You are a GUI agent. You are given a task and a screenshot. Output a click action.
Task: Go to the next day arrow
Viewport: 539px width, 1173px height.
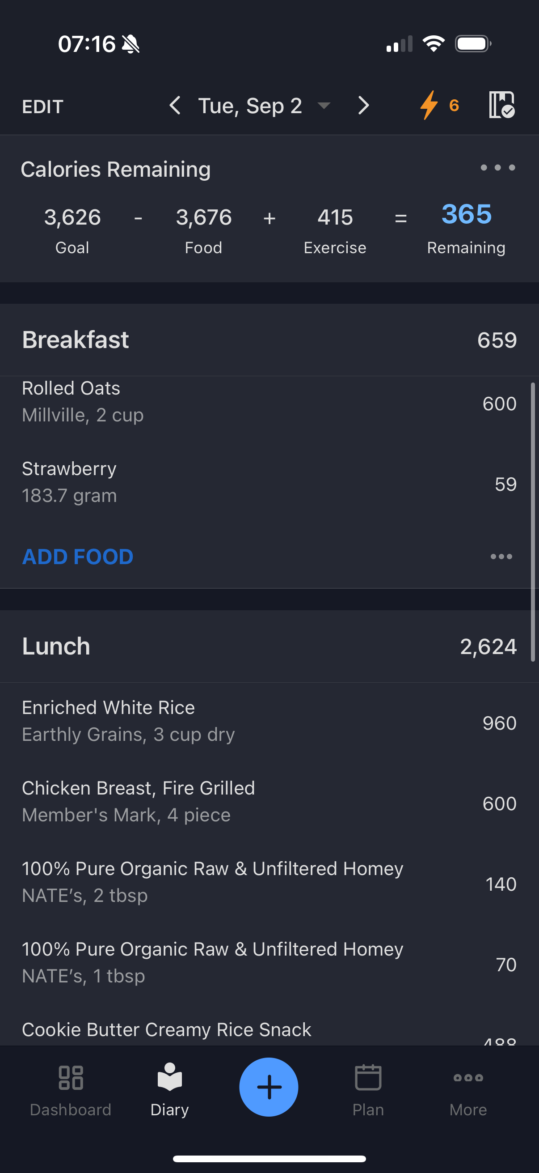(x=363, y=106)
